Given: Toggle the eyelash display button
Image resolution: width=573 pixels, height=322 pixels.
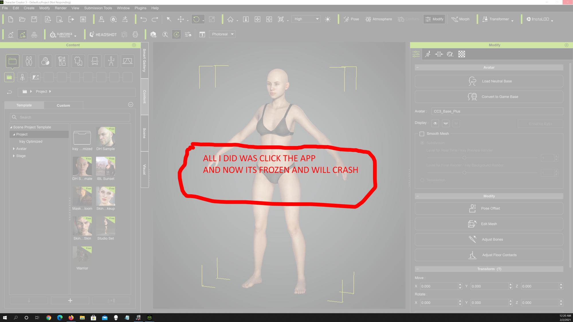Looking at the screenshot, I should click(446, 123).
